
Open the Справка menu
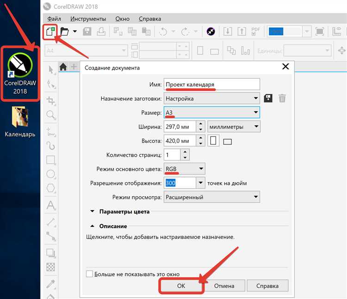(150, 19)
